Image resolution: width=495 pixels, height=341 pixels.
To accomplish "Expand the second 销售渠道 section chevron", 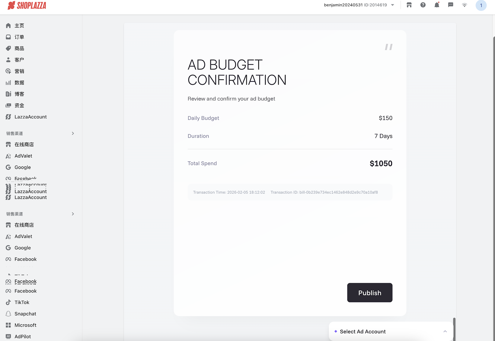I will pos(73,214).
